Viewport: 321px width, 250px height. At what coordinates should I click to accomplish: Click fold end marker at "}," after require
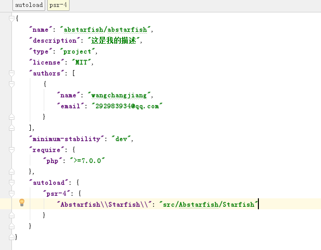(x=11, y=171)
